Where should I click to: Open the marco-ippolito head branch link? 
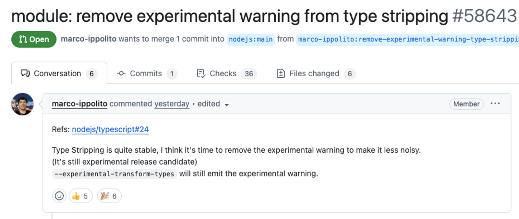pos(408,39)
